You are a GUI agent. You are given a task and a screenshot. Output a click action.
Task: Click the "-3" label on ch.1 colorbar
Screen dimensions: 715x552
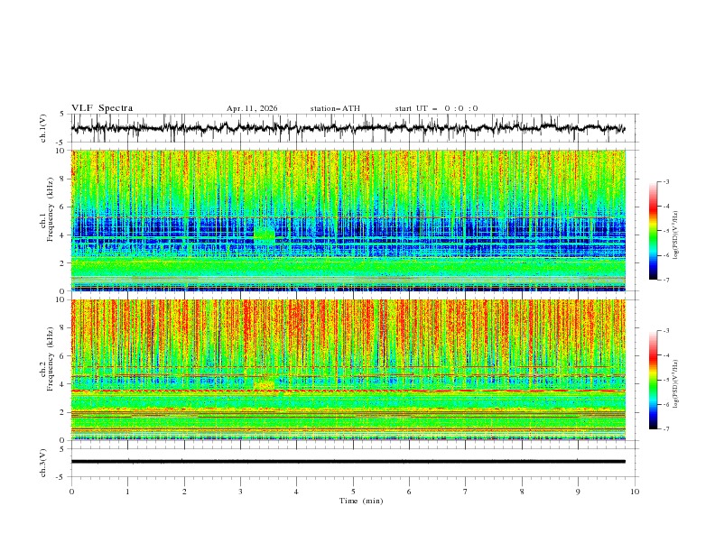point(666,181)
